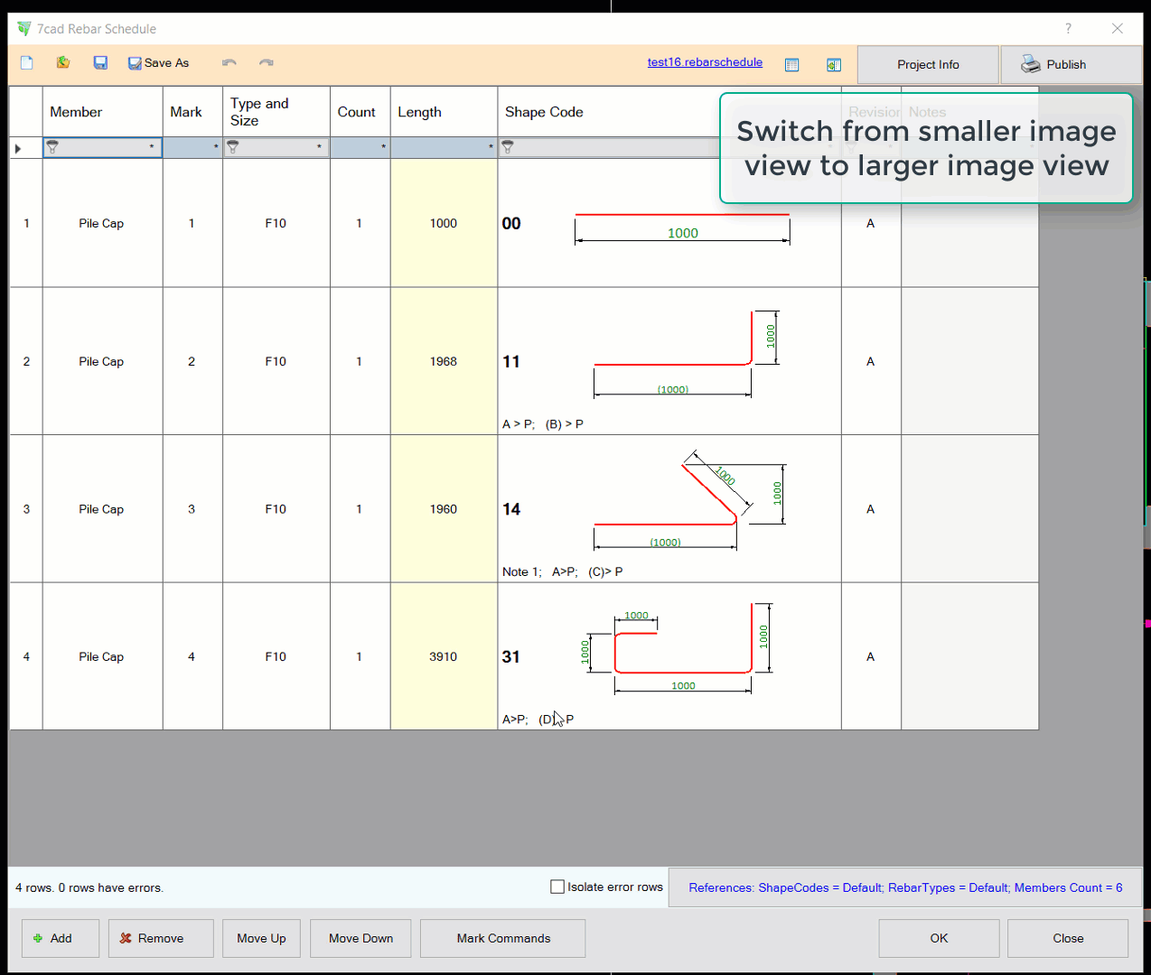Screen dimensions: 1151x975
Task: Toggle the Isolate error rows checkbox
Action: pyautogui.click(x=557, y=887)
